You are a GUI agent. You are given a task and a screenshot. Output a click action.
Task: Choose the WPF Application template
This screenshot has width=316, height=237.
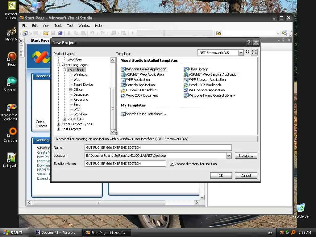click(x=135, y=80)
